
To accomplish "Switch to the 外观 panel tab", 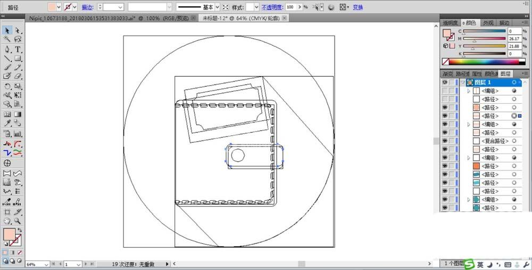I will [x=488, y=23].
